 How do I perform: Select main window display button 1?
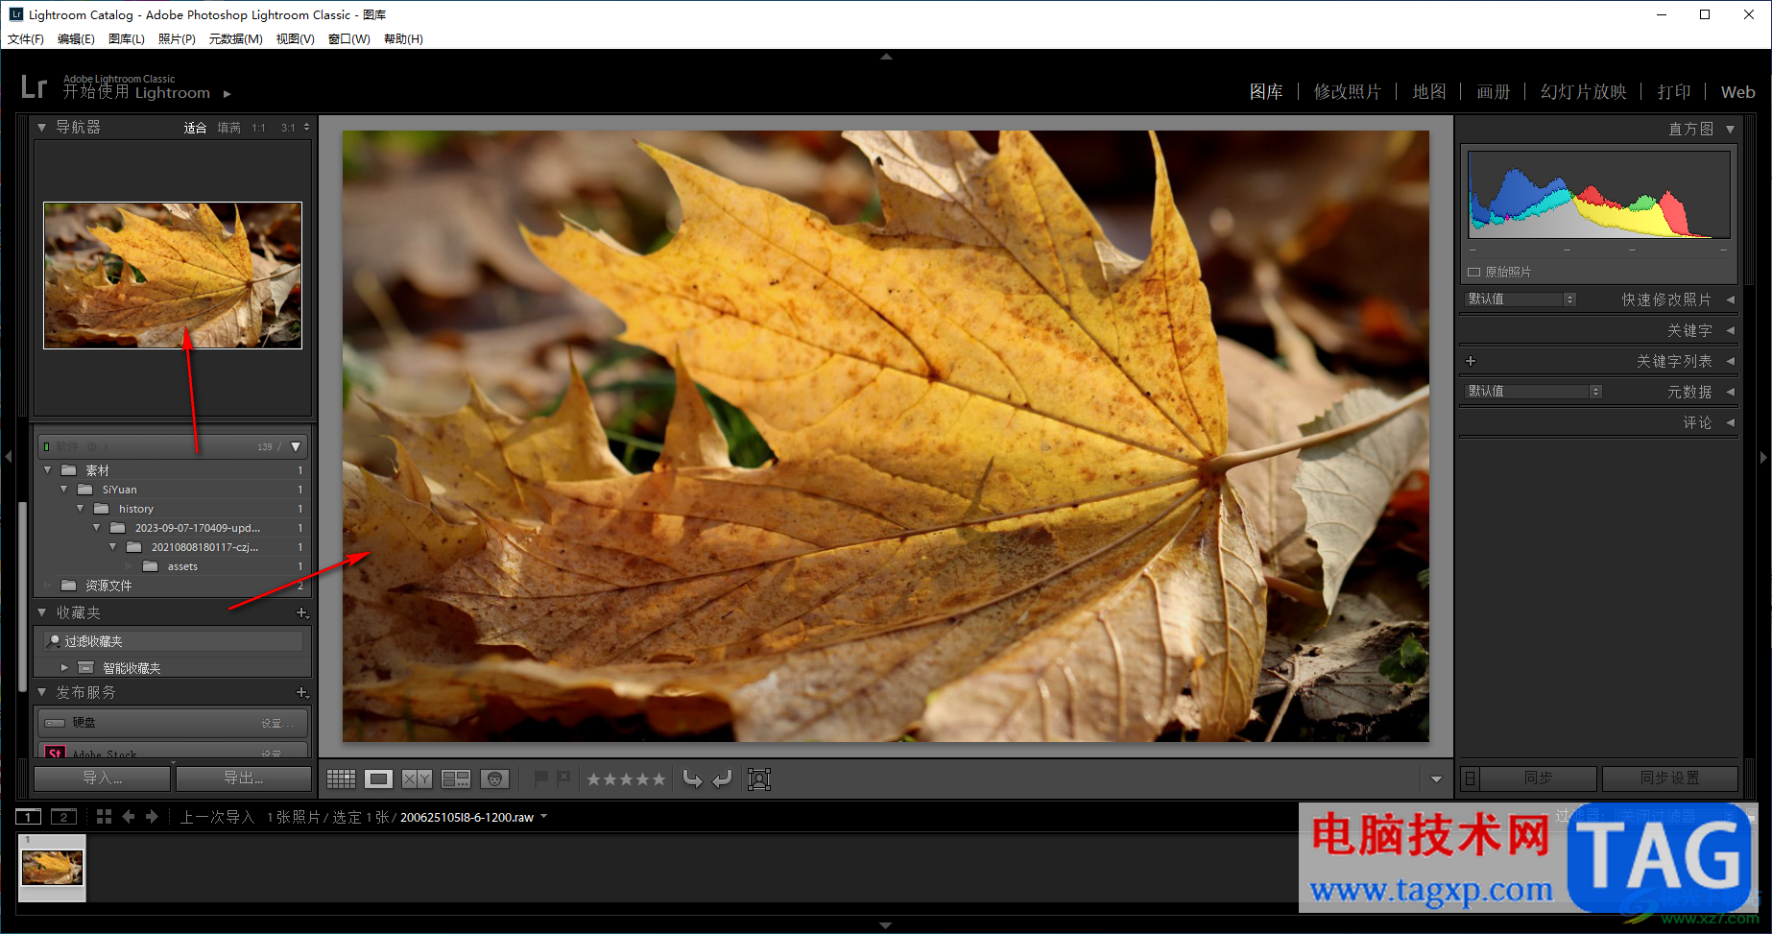(x=28, y=817)
